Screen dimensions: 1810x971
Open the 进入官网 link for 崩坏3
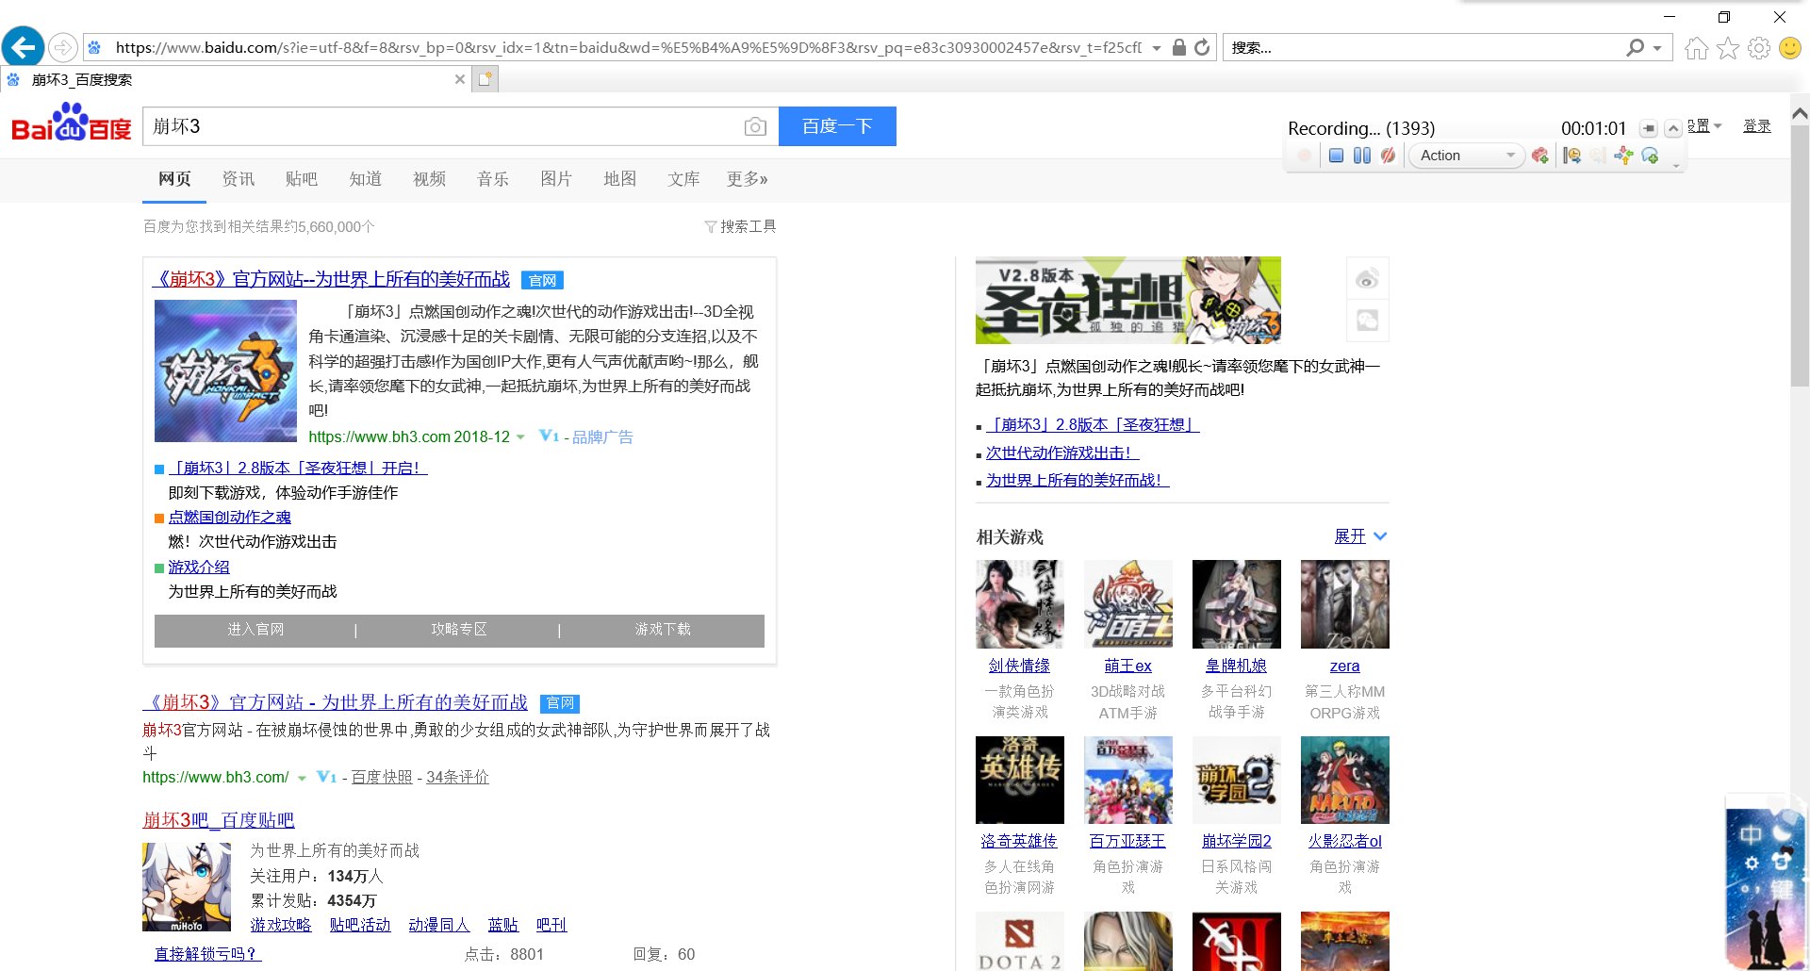[256, 630]
